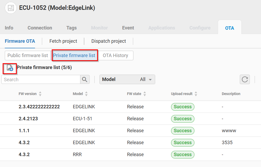Sort by Upload result column arrows

(196, 94)
